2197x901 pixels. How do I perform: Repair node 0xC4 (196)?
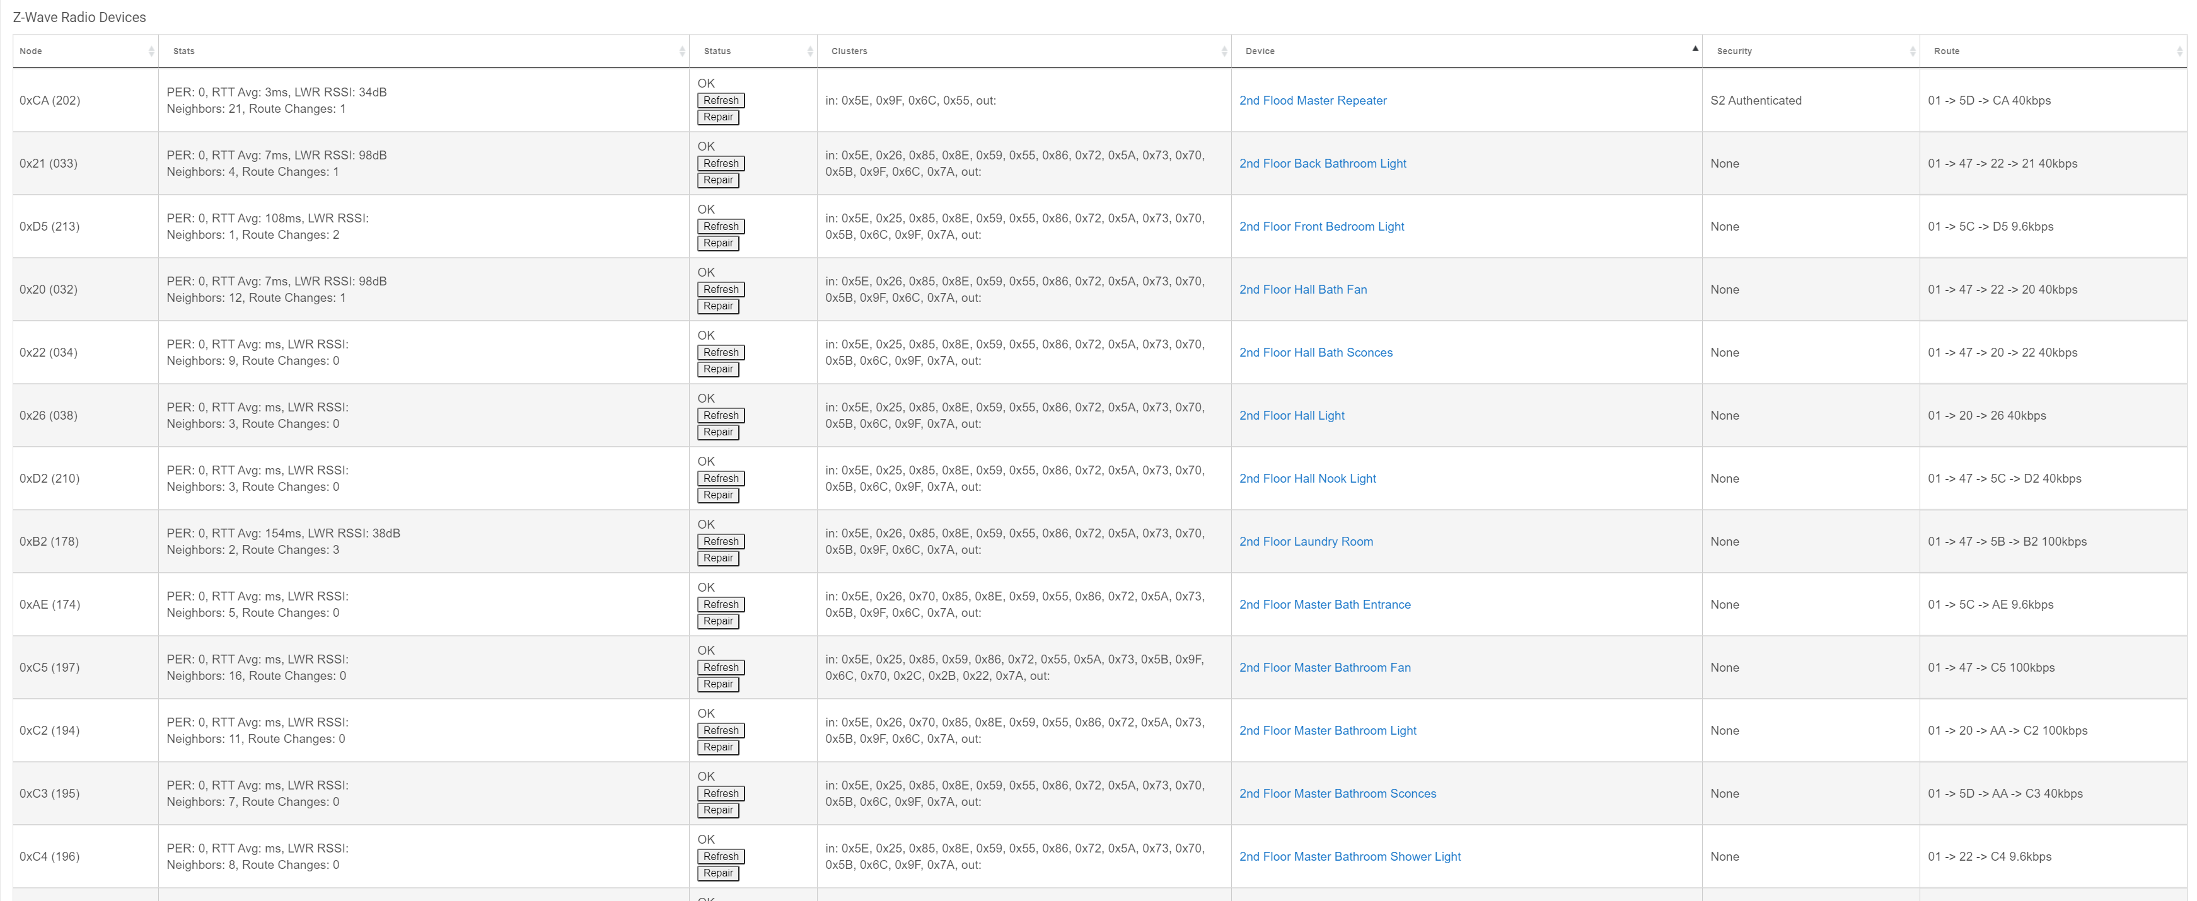[718, 875]
